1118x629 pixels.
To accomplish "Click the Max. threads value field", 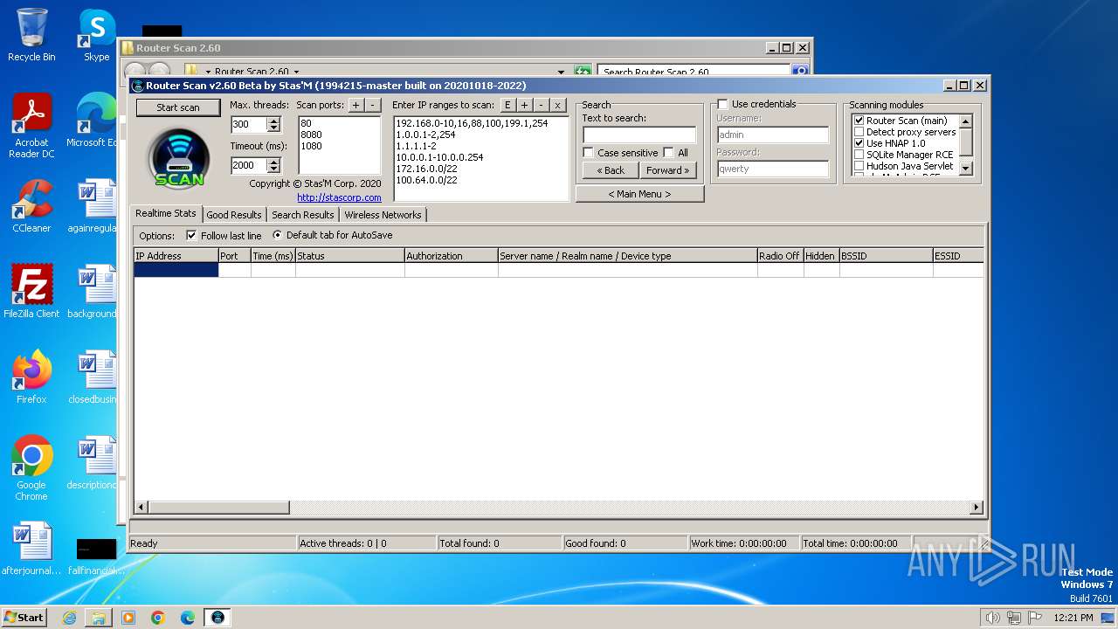I will coord(249,125).
